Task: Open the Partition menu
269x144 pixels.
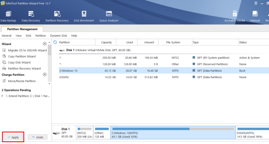Action: [x=40, y=36]
